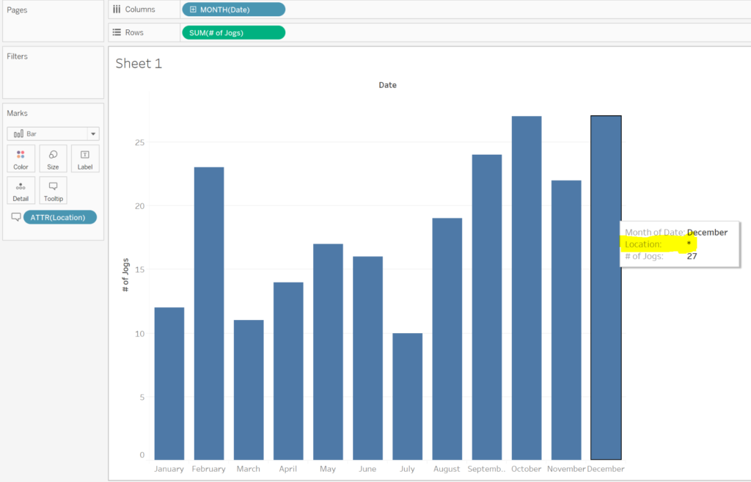Click the Rows shelf icon

[x=117, y=32]
